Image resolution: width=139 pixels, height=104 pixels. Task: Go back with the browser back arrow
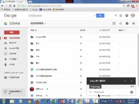[x=2, y=6]
